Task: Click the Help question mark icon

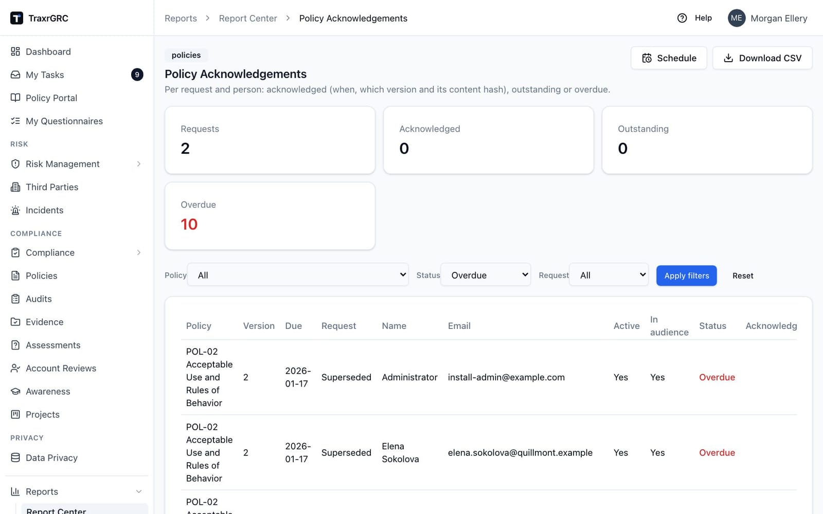Action: (x=682, y=18)
